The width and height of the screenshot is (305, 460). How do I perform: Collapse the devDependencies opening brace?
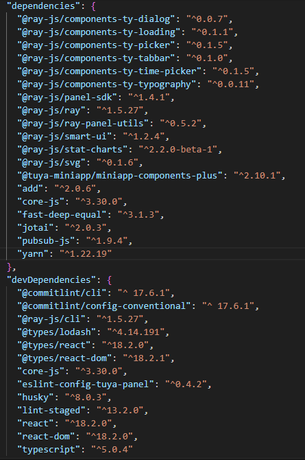(109, 280)
